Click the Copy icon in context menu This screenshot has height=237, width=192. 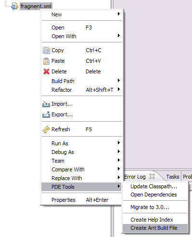46,50
